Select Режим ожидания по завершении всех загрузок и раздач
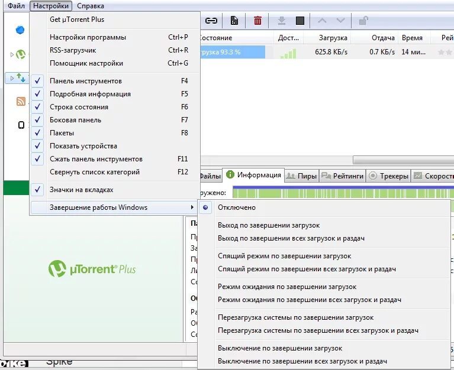This screenshot has width=454, height=370. click(324, 300)
